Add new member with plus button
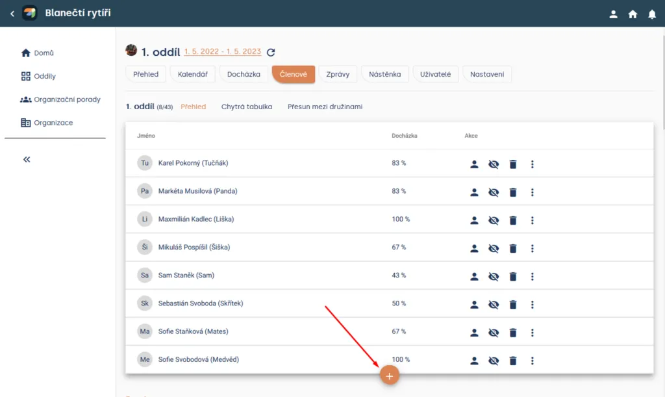Screen dimensions: 665x397 click(x=390, y=376)
